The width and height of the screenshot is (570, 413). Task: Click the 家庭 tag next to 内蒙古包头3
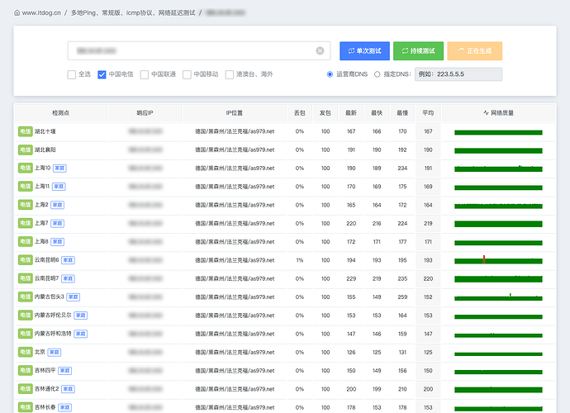pos(73,297)
